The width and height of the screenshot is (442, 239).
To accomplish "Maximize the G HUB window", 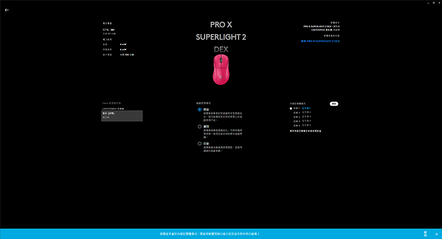I will point(433,2).
